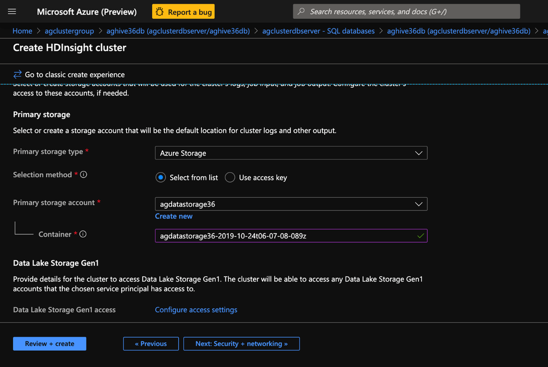Show info tooltip for Container
The image size is (548, 367).
tap(83, 234)
